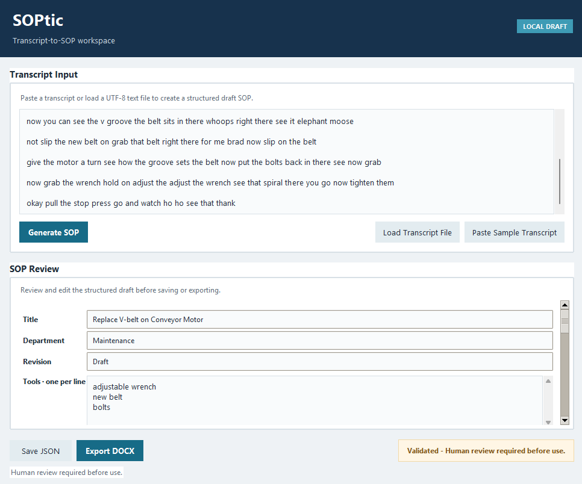The width and height of the screenshot is (582, 484).
Task: Click inside the Tools text area
Action: (314, 400)
